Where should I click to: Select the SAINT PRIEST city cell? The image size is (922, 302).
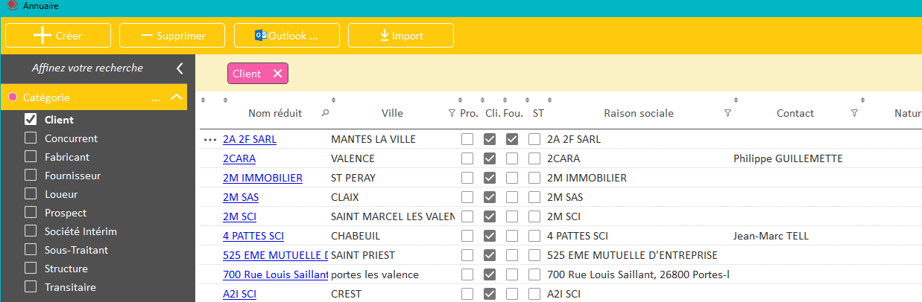click(x=361, y=255)
